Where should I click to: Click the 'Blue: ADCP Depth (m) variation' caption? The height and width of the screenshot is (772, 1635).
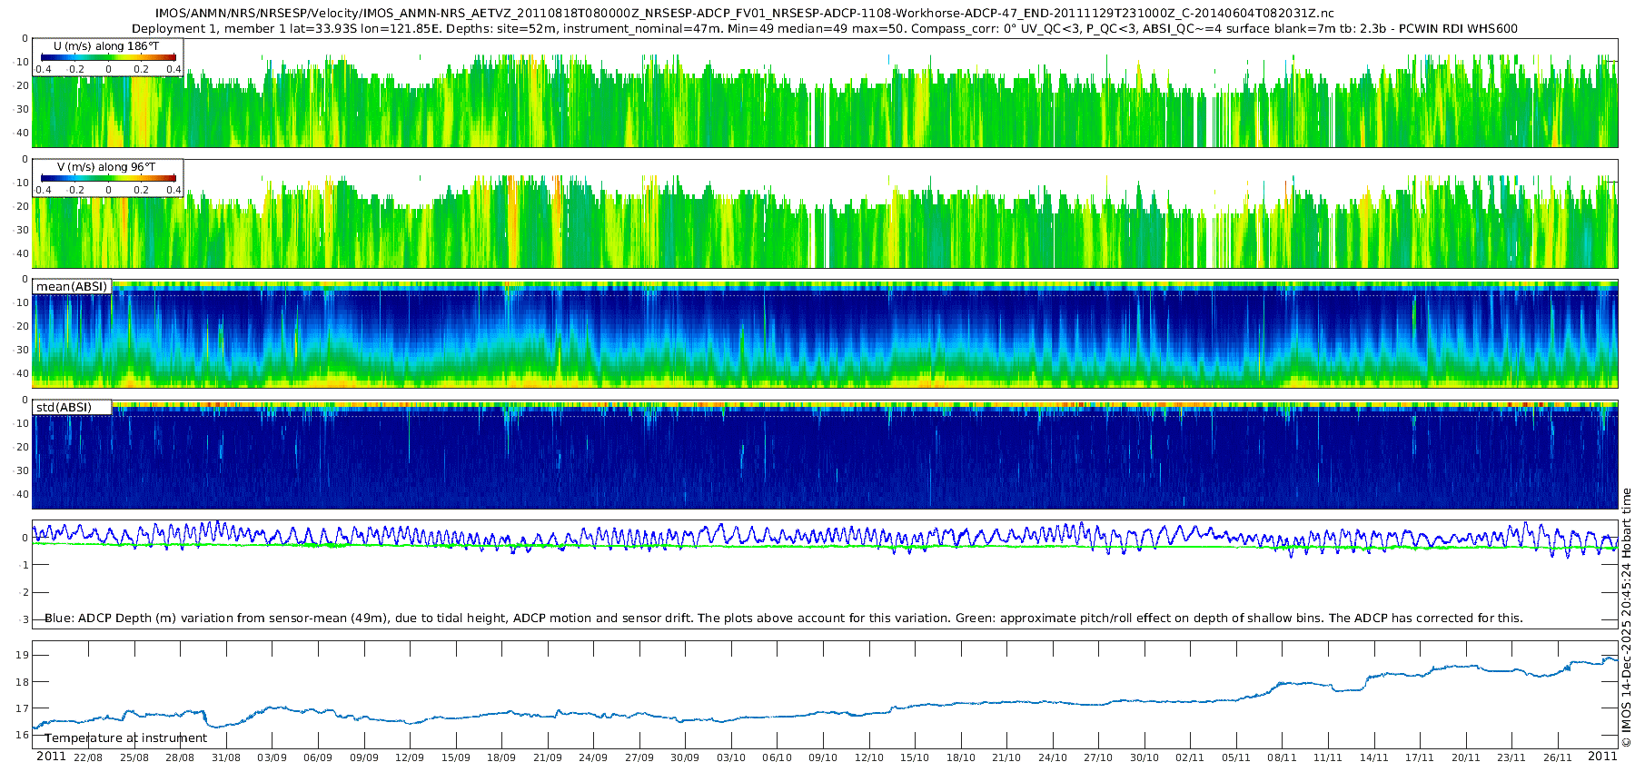(x=783, y=619)
